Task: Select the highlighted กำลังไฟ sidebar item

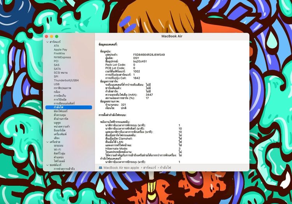Action: tap(58, 107)
